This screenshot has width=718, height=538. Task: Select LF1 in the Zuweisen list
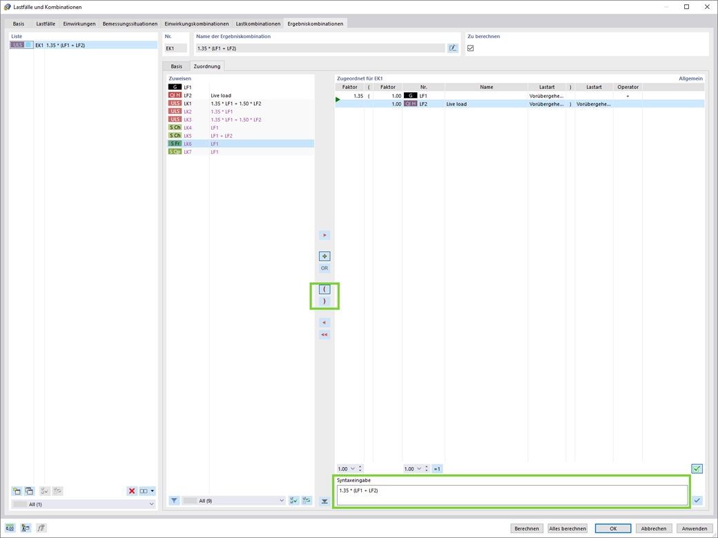point(240,88)
